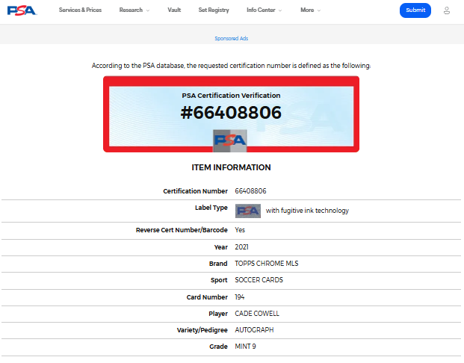Click the Certification Number value 66408806

251,191
